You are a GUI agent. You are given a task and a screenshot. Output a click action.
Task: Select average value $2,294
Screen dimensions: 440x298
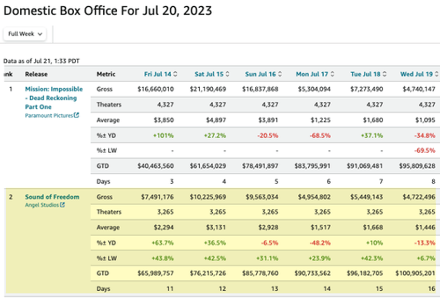pos(163,227)
